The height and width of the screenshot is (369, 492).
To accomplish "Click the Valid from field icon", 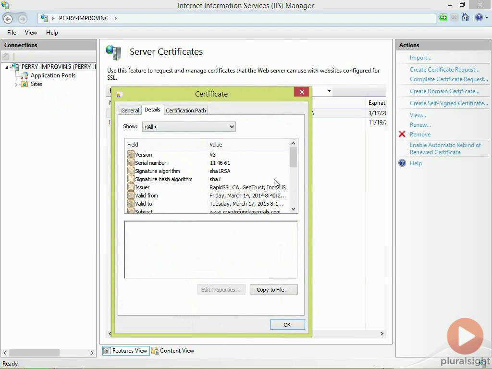I will pos(131,196).
